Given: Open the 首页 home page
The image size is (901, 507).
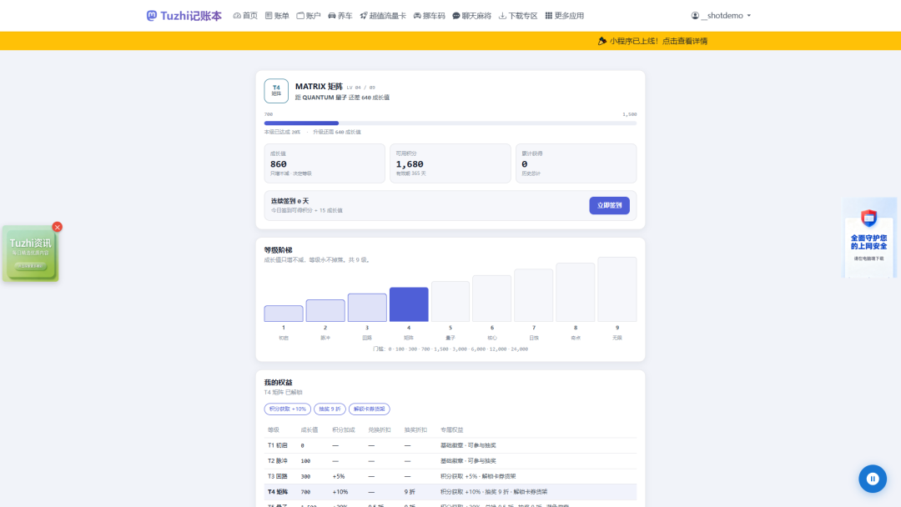Looking at the screenshot, I should (245, 16).
